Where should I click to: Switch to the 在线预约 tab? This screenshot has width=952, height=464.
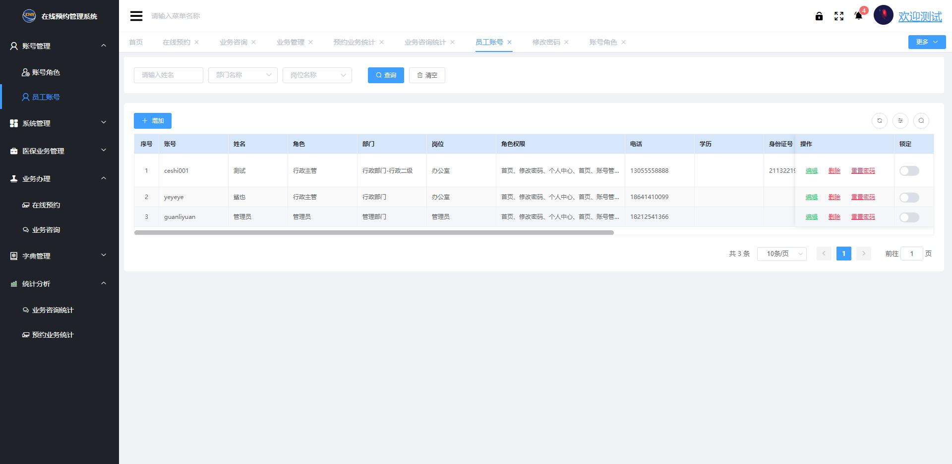click(x=177, y=42)
